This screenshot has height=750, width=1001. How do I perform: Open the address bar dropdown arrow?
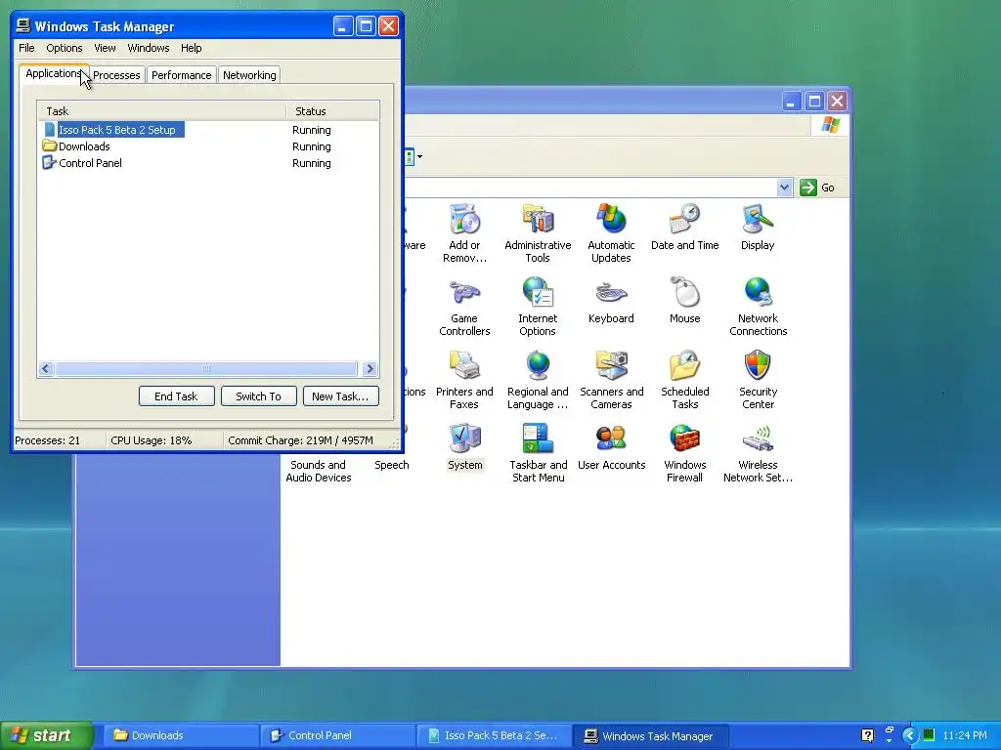tap(784, 187)
